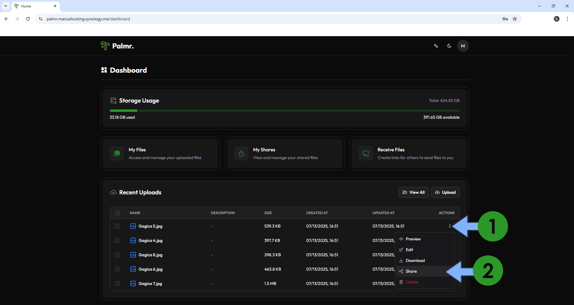Click the image icon of Gagica 6.jpg
The height and width of the screenshot is (305, 574).
[x=133, y=269]
